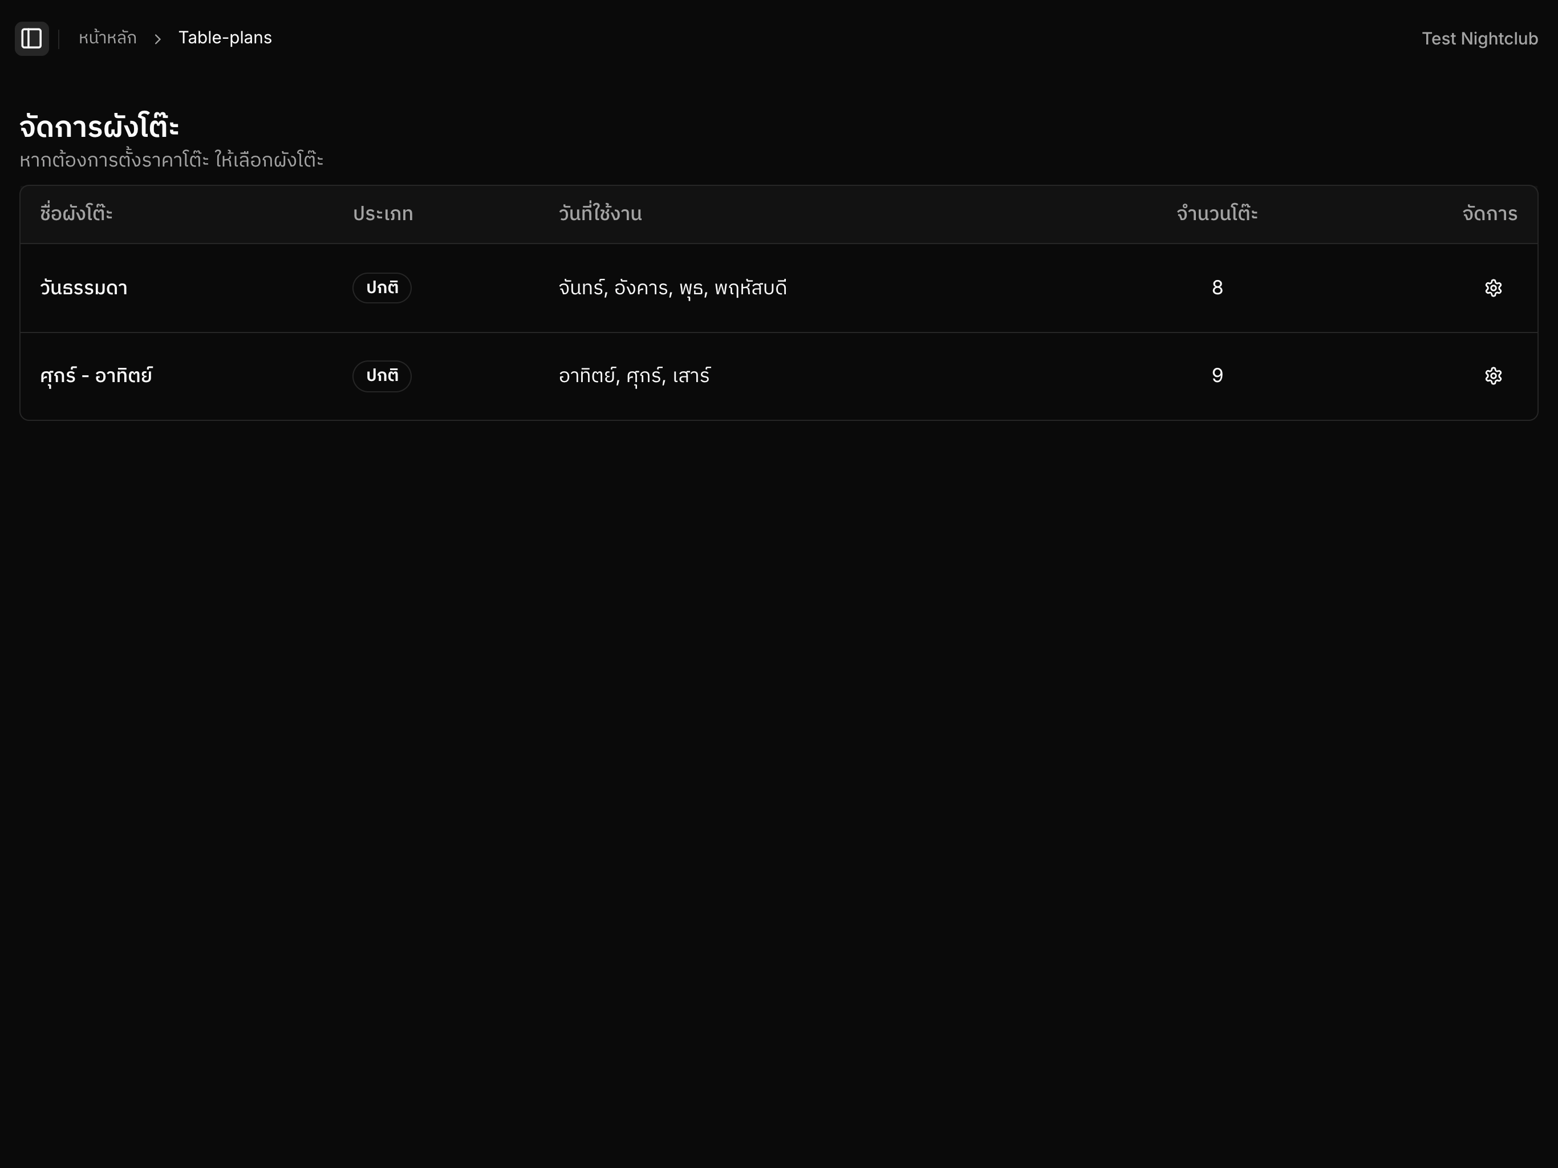The width and height of the screenshot is (1558, 1168).
Task: Click the ประเภท column header
Action: (383, 214)
